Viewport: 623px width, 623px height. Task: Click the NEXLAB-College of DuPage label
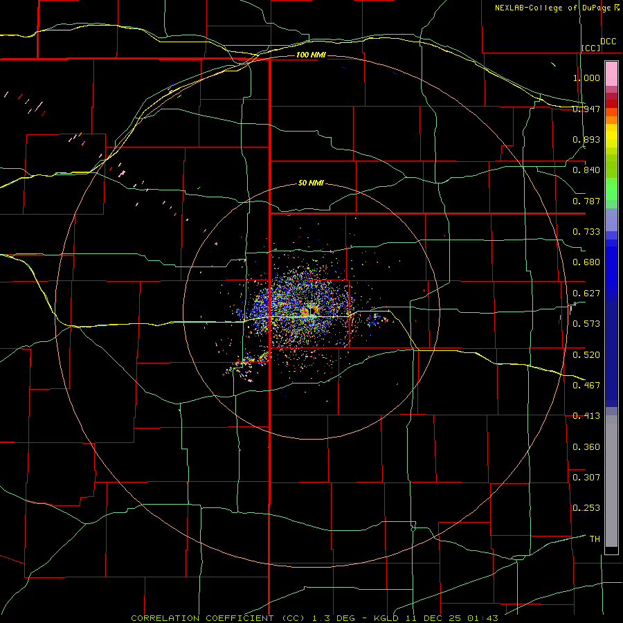click(552, 8)
